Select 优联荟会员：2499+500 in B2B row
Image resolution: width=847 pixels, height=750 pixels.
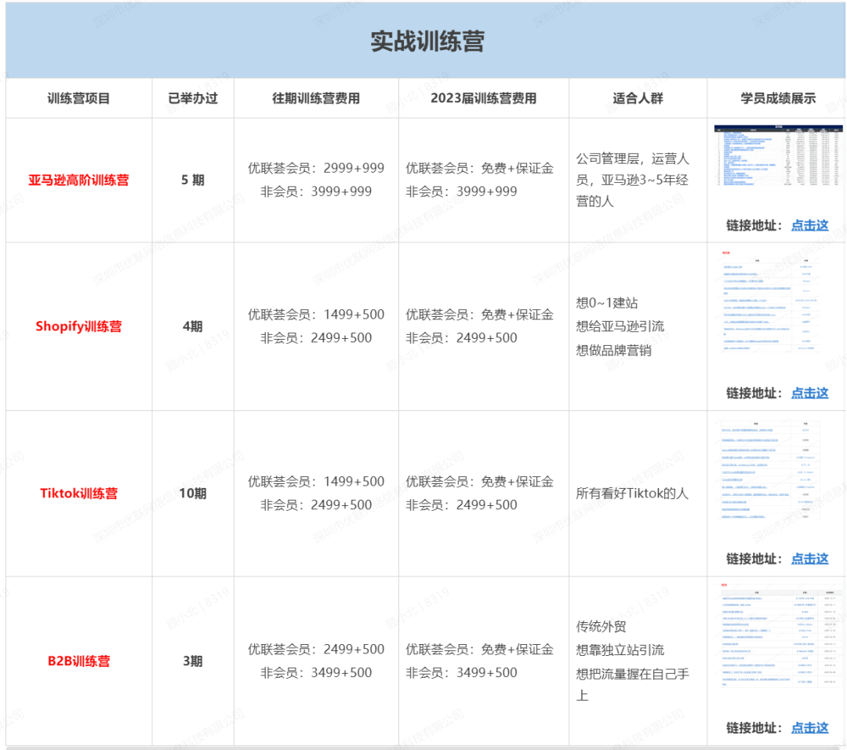point(316,649)
